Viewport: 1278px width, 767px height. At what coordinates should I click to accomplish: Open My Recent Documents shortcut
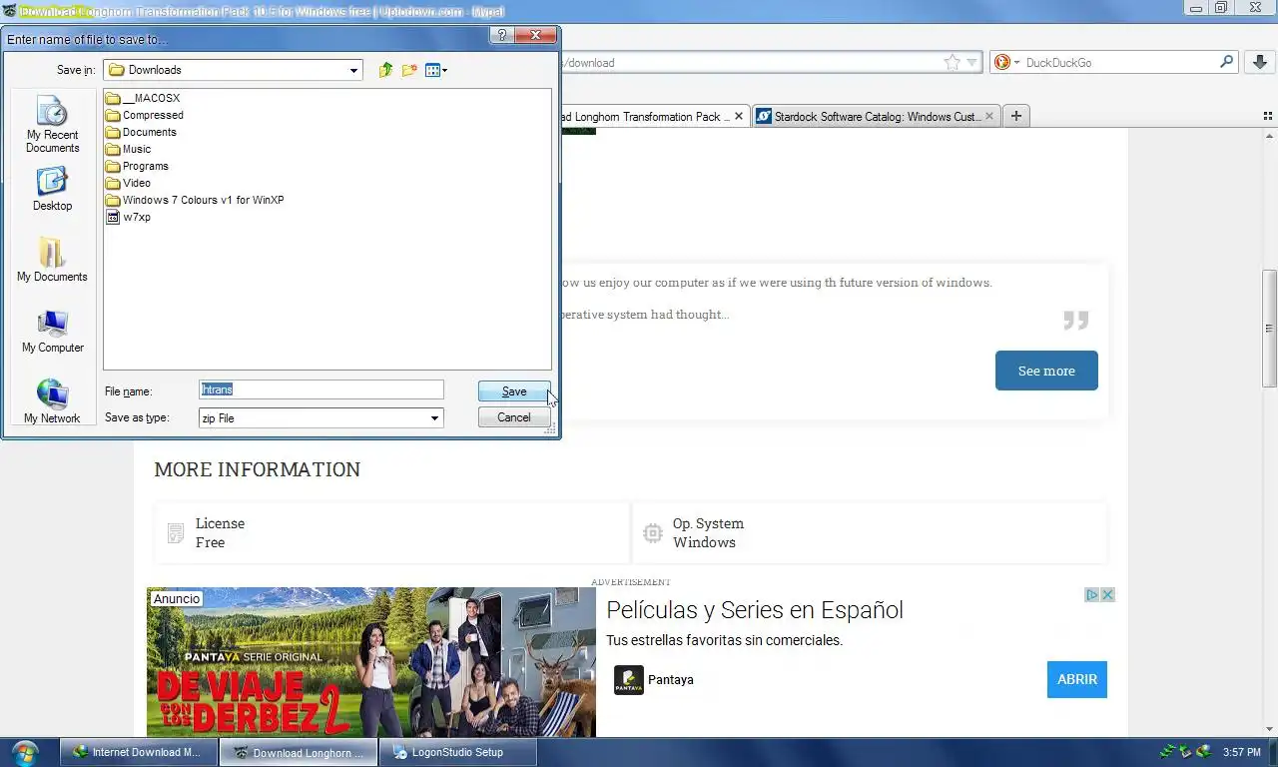[x=52, y=125]
